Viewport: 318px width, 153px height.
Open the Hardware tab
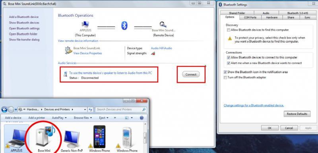(271, 17)
